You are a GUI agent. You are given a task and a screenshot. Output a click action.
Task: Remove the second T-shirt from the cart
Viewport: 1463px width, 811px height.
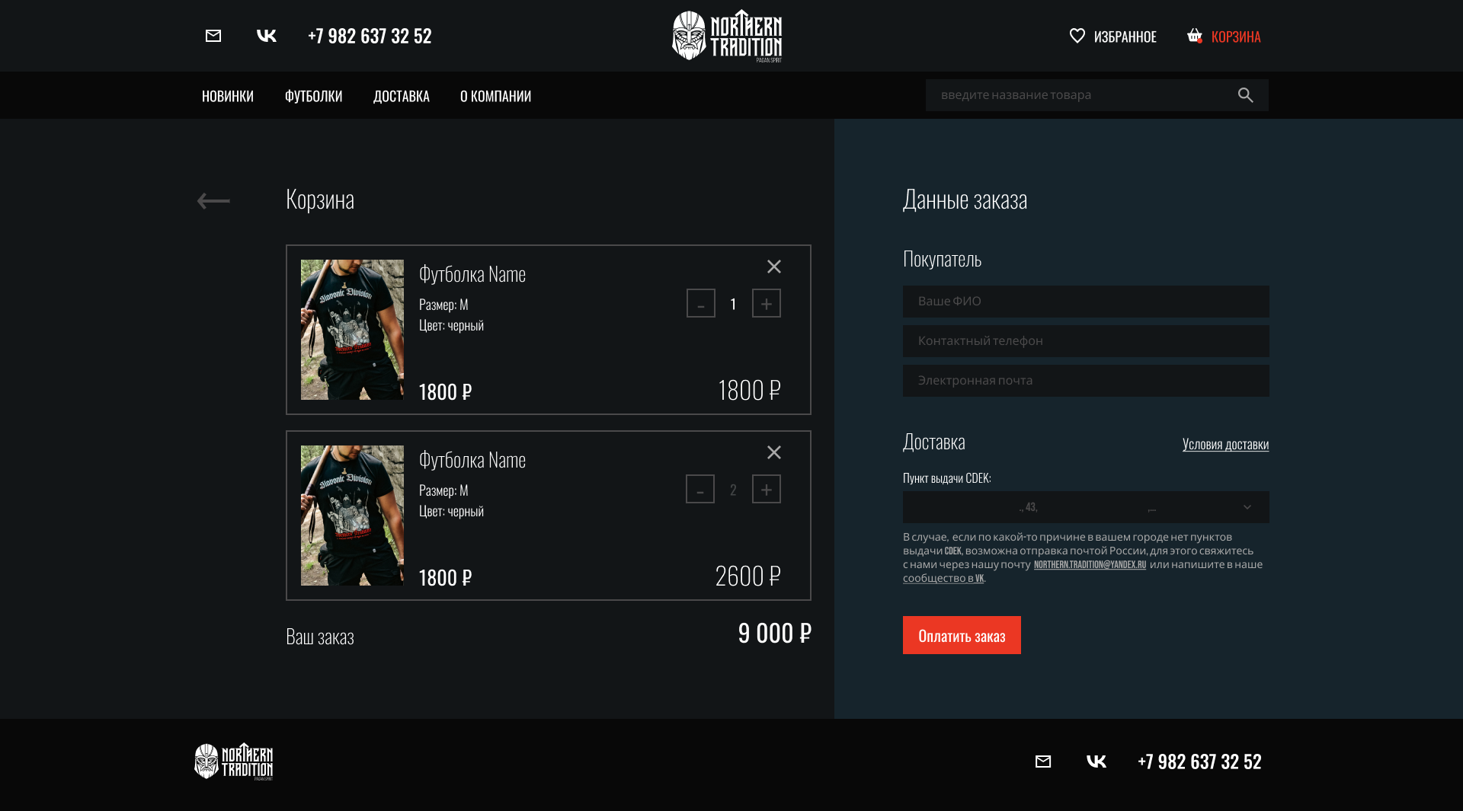pos(774,452)
